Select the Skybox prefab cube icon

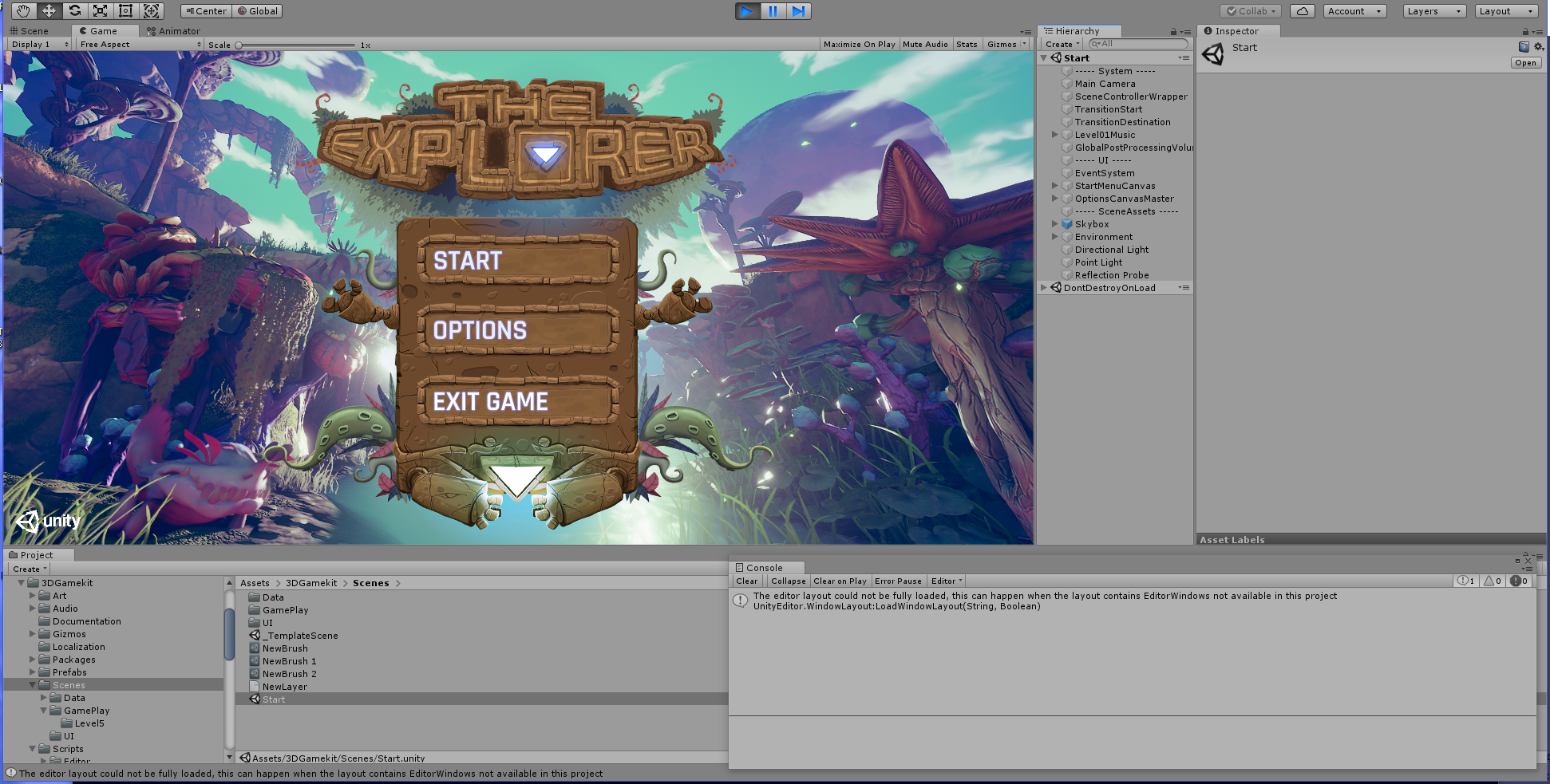1067,224
